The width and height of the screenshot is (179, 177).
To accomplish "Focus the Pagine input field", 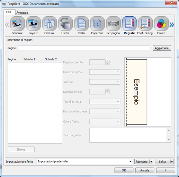I will click(84, 48).
